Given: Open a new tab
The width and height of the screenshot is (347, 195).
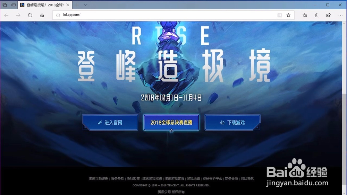Looking at the screenshot, I should pos(77,5).
